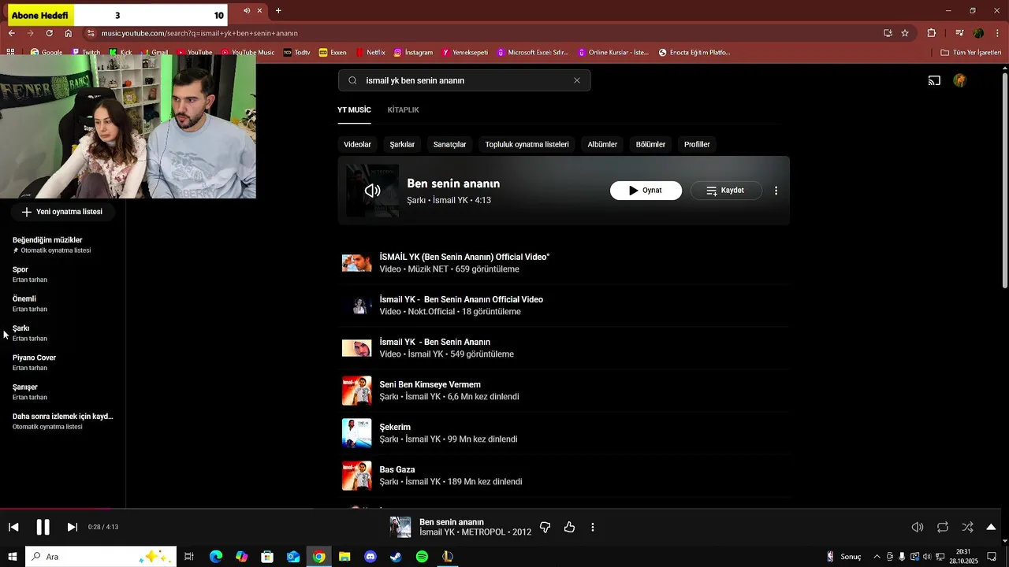
Task: Toggle shuffle in the player bar
Action: (967, 527)
